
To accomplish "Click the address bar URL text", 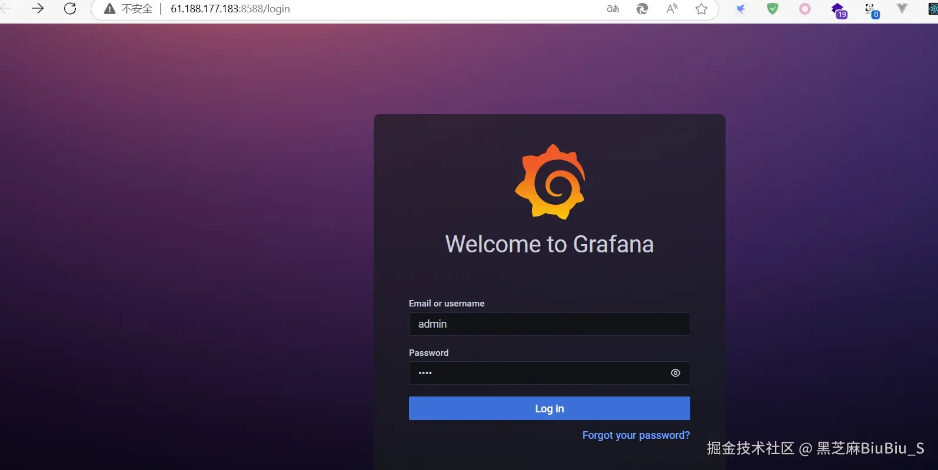I will [x=230, y=9].
